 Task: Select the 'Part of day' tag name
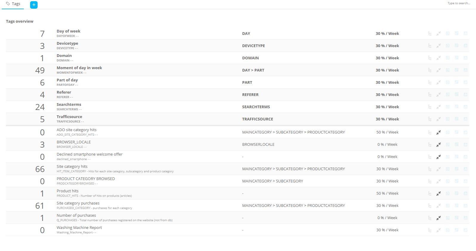[x=67, y=80]
